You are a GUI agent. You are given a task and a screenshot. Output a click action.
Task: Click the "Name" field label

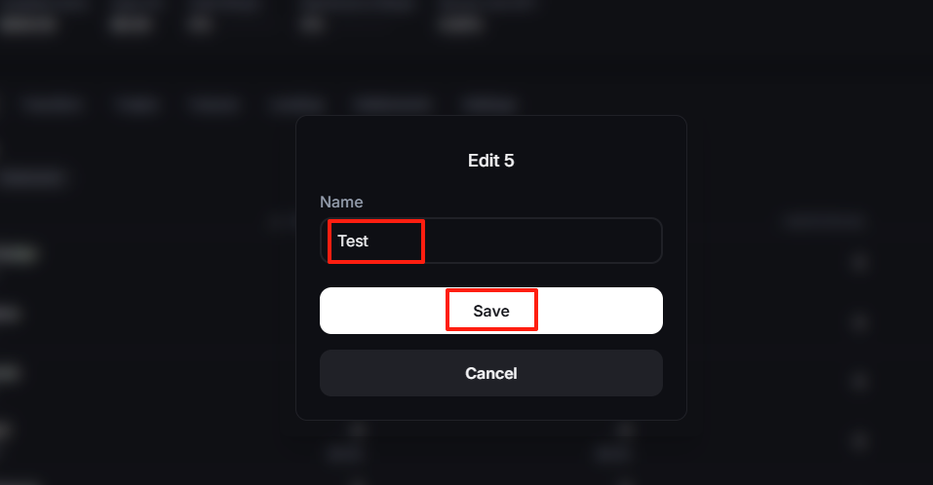pos(341,203)
